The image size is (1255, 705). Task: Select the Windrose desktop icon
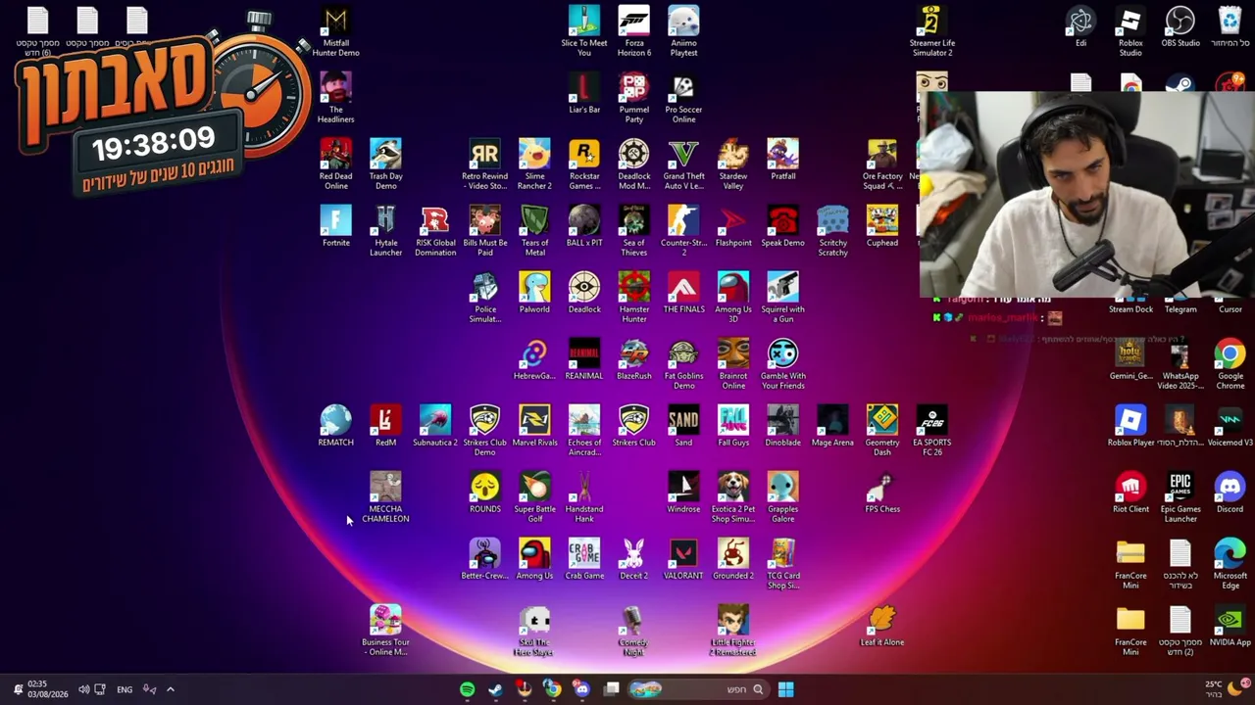(x=683, y=493)
